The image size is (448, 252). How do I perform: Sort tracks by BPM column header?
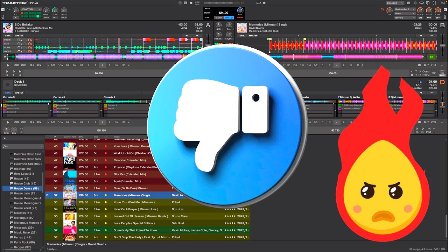(81, 137)
